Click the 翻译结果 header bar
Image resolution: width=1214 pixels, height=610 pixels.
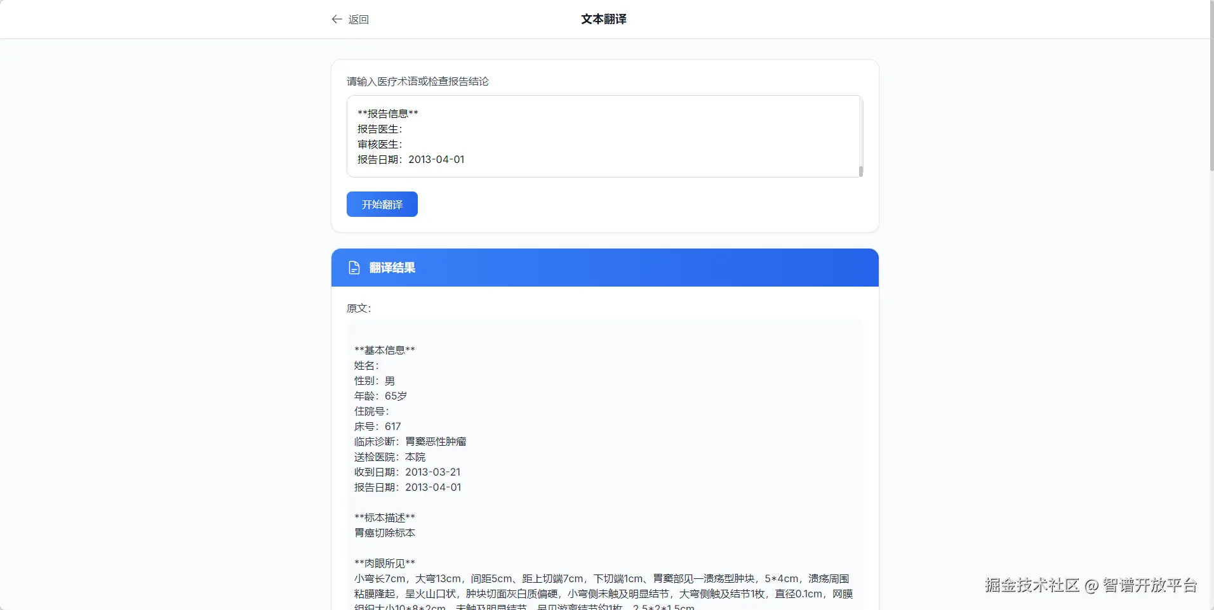click(x=605, y=268)
